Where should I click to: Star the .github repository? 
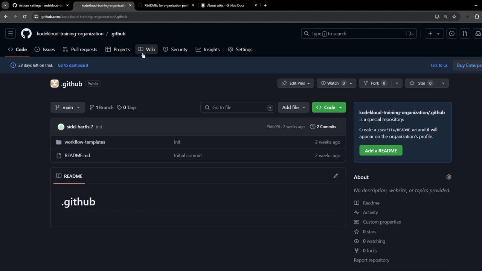418,83
